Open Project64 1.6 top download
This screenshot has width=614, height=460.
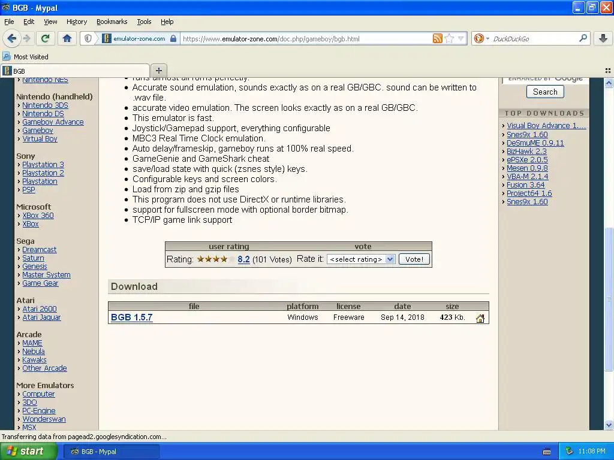pyautogui.click(x=529, y=193)
